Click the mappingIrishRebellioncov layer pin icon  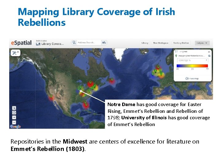click(x=176, y=56)
